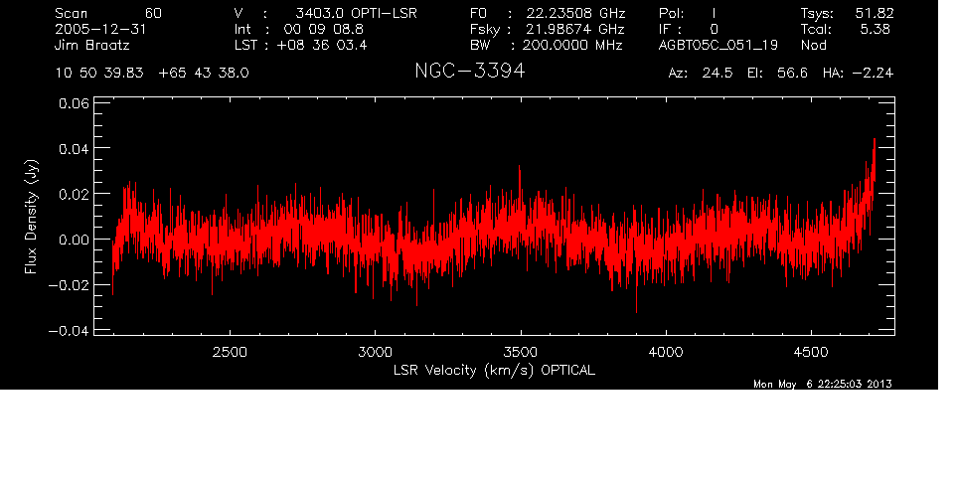Click the -0.04 y-axis tick label
The image size is (956, 487).
(x=69, y=331)
